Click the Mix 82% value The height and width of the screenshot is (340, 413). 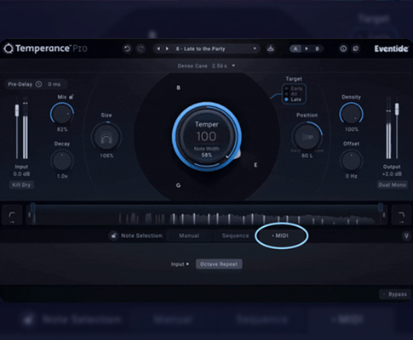(62, 129)
